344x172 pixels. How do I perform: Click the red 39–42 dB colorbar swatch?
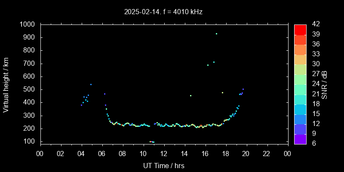300,29
